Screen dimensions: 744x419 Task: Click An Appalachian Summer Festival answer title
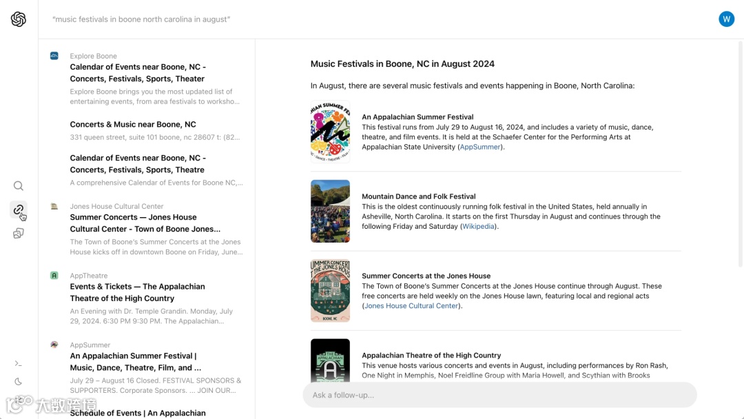tap(417, 117)
